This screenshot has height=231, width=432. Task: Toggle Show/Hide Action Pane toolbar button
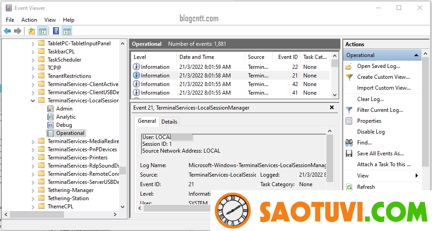(x=67, y=31)
